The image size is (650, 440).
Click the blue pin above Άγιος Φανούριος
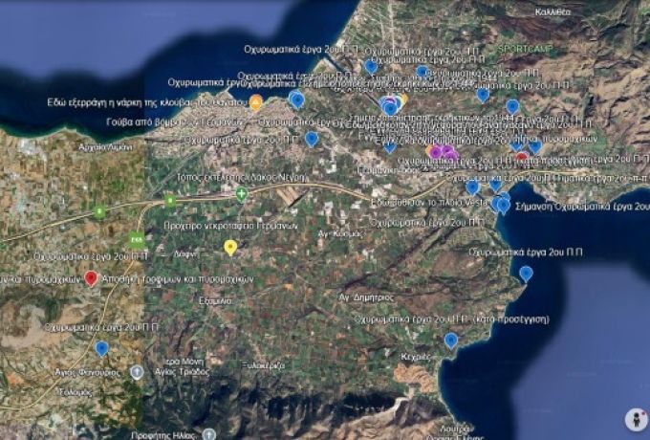(x=101, y=348)
